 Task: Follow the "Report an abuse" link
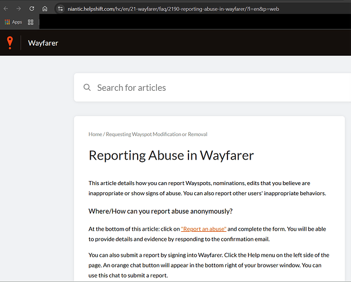(x=204, y=229)
